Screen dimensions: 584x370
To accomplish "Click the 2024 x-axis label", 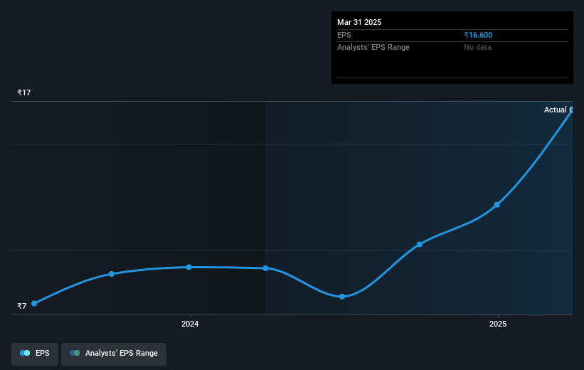I will [x=190, y=324].
